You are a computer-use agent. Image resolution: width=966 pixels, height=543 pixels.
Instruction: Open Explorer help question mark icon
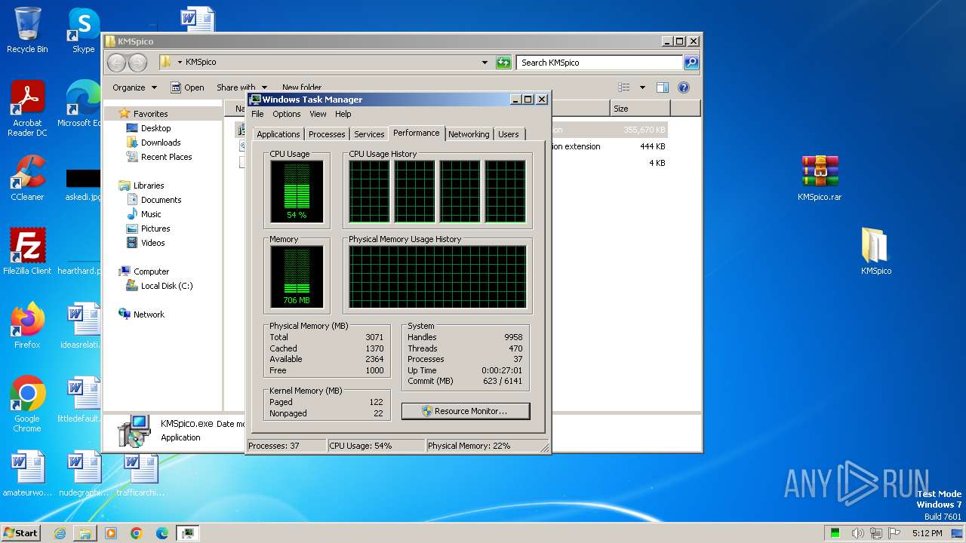pyautogui.click(x=684, y=87)
